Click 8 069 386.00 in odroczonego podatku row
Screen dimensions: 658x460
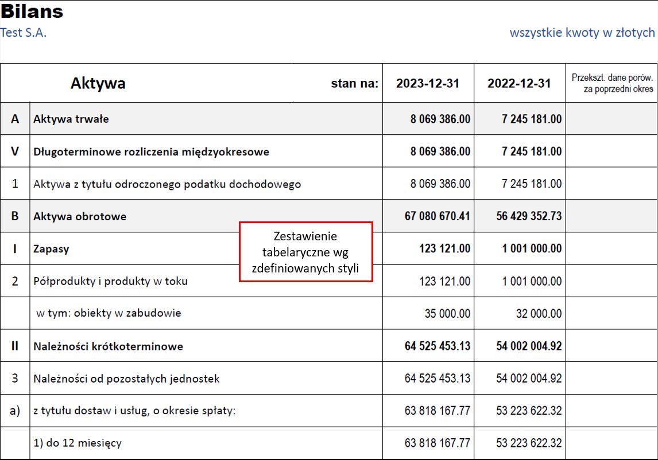click(440, 184)
